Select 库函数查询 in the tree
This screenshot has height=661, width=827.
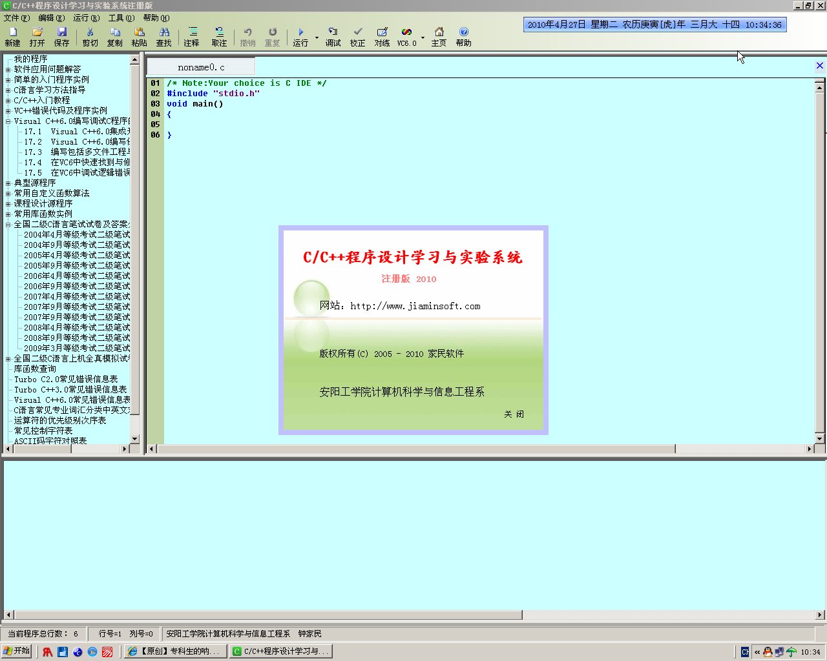[x=35, y=369]
